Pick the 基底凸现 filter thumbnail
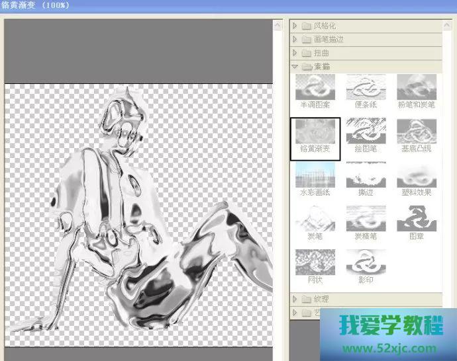This screenshot has height=361, width=457. 416,132
